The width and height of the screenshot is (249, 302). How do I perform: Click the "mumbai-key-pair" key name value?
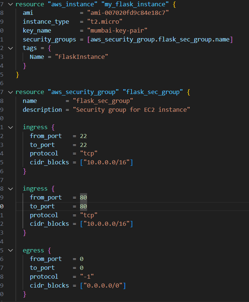click(117, 30)
